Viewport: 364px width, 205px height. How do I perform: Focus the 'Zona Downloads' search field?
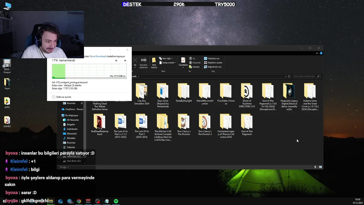[305, 76]
